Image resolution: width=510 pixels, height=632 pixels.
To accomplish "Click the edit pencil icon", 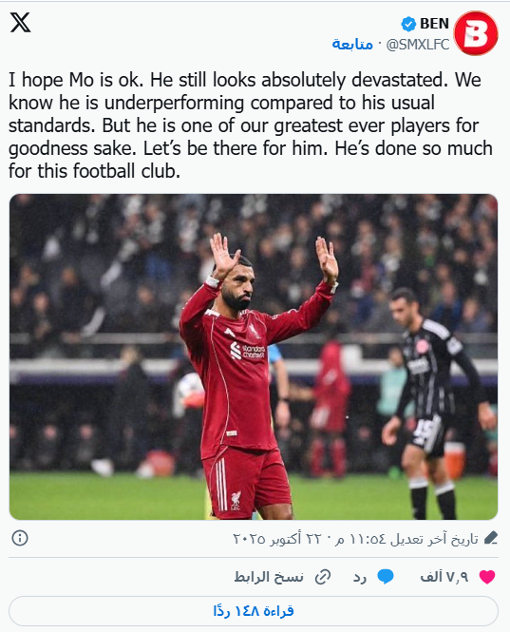I will click(x=490, y=538).
